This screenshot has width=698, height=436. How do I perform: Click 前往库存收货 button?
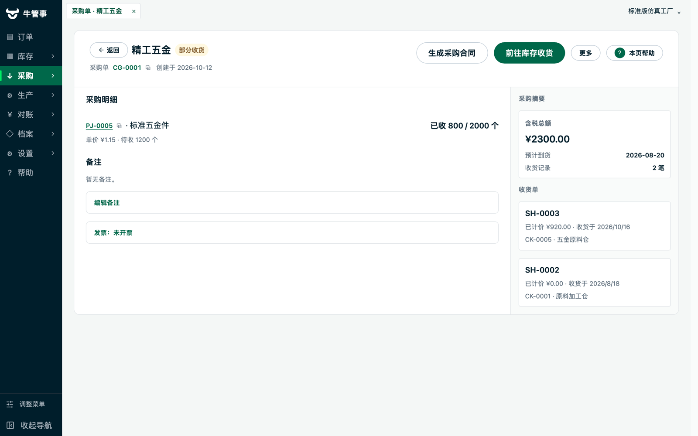529,53
